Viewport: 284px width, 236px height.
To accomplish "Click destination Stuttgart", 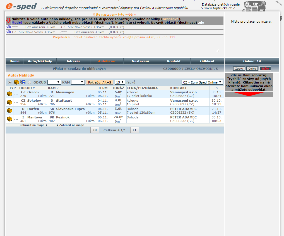I will click(64, 101).
